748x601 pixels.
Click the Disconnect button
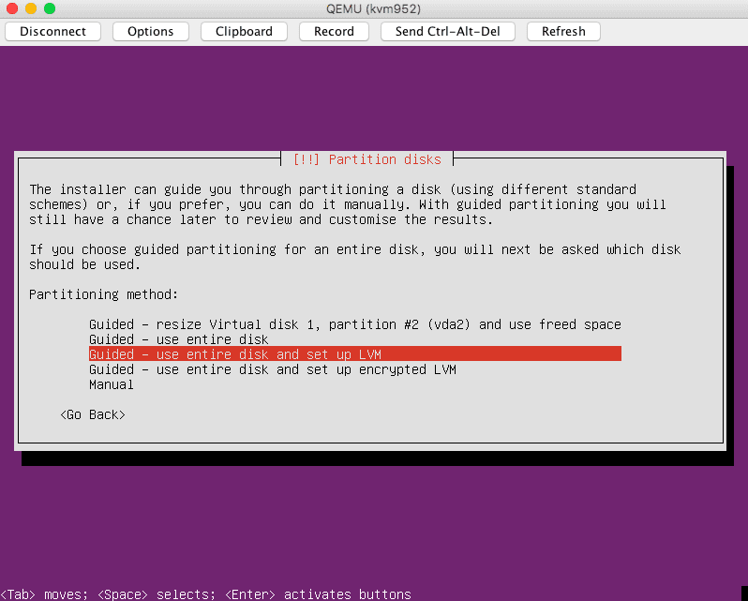click(52, 31)
